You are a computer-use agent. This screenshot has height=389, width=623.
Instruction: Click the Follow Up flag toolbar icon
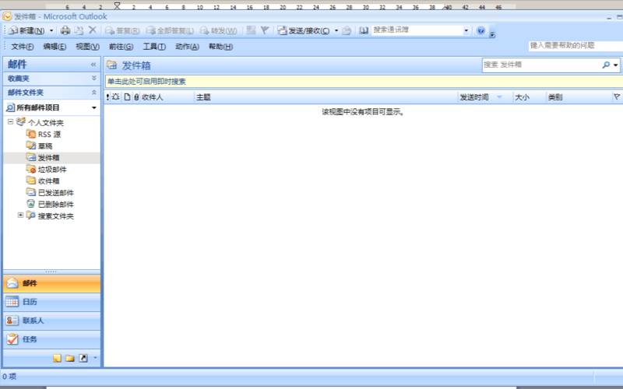tap(265, 30)
